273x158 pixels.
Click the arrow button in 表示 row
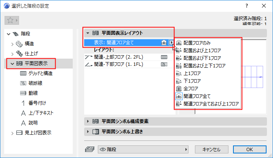click(x=171, y=43)
